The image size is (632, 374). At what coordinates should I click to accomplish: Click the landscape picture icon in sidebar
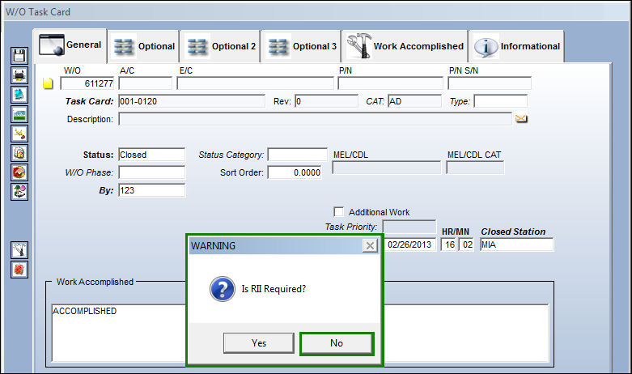(19, 114)
